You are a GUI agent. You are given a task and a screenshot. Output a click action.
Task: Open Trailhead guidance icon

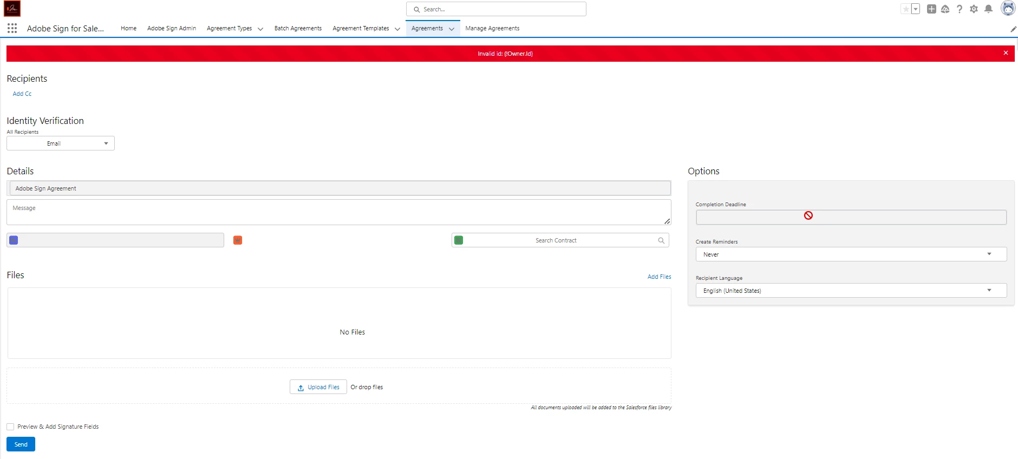(945, 9)
